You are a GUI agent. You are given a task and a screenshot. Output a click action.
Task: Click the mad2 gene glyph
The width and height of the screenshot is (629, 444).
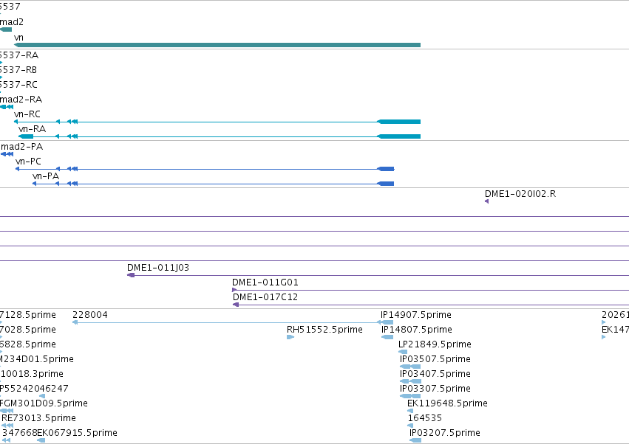[6, 30]
